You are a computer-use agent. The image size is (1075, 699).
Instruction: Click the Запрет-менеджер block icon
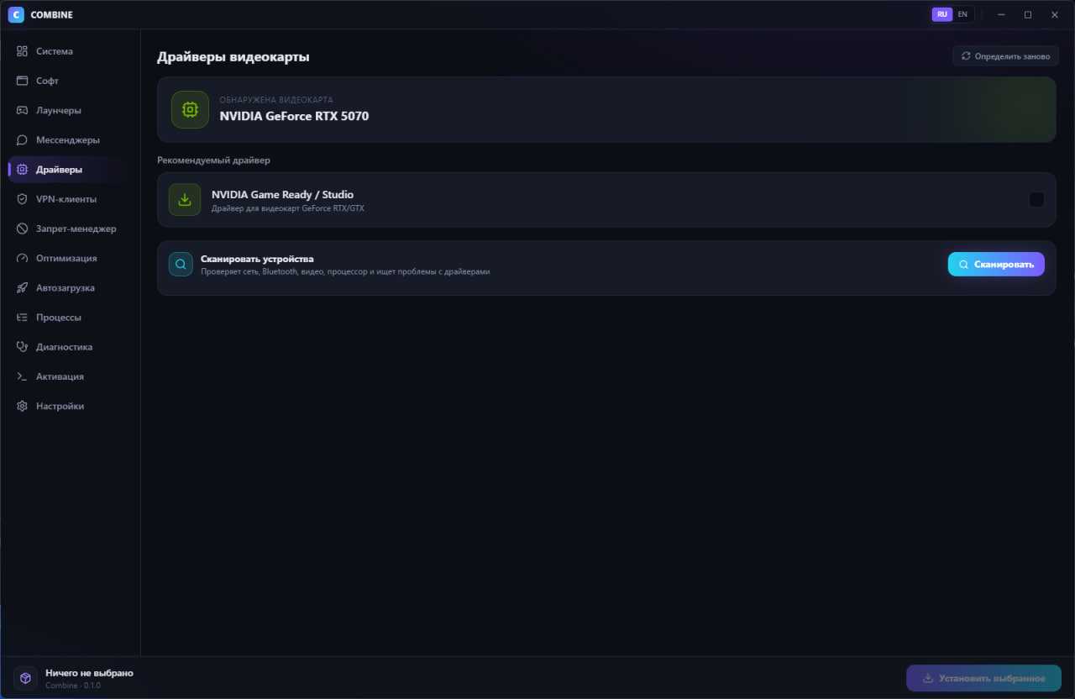click(x=23, y=229)
